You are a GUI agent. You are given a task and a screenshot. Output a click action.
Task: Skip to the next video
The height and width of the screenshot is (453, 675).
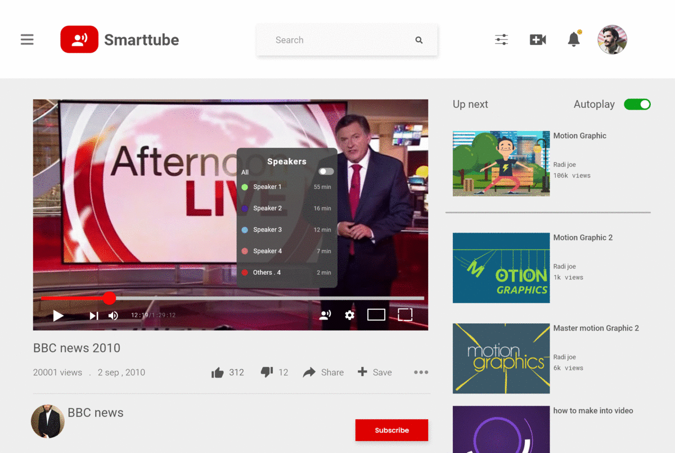94,316
